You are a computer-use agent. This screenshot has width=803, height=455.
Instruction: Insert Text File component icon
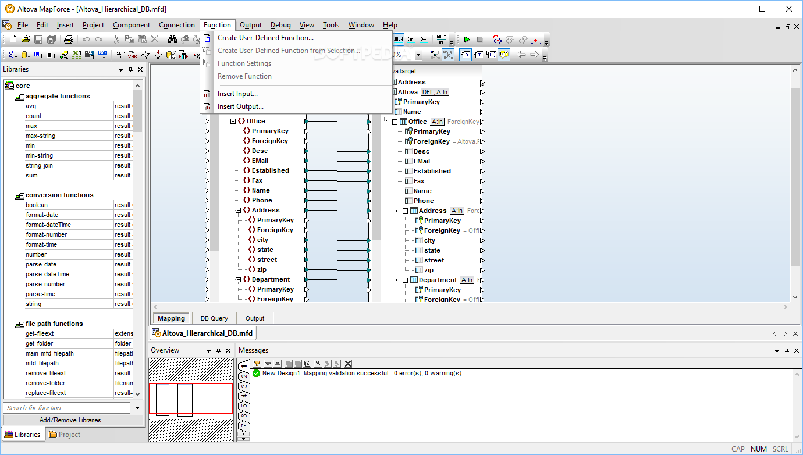point(51,55)
